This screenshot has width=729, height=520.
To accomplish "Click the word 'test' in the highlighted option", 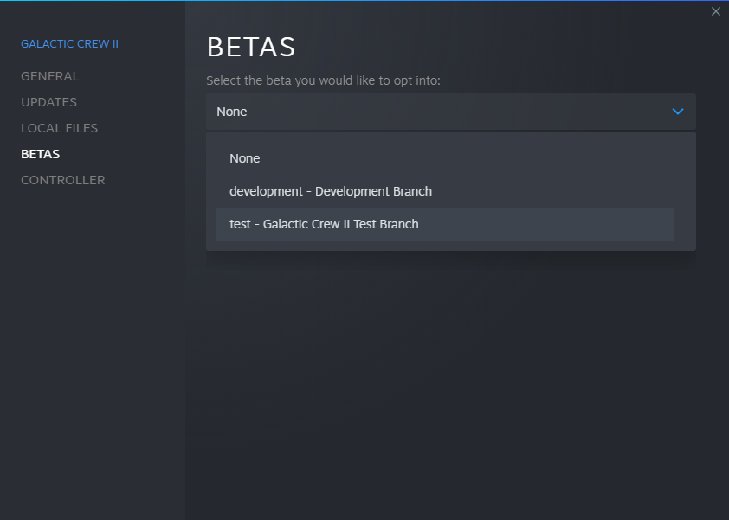I will pyautogui.click(x=240, y=224).
